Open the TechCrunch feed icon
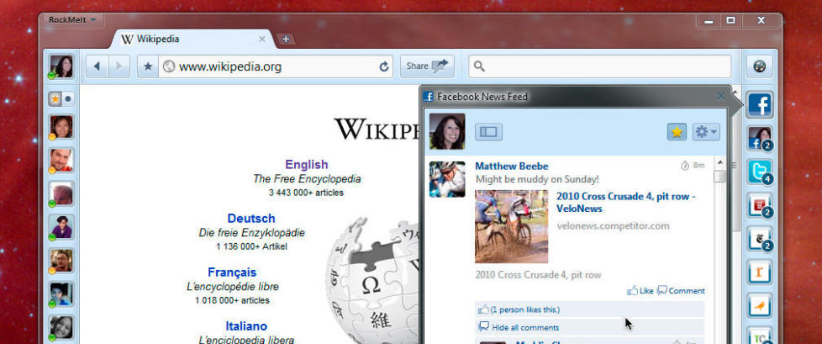This screenshot has width=822, height=344. pyautogui.click(x=759, y=336)
